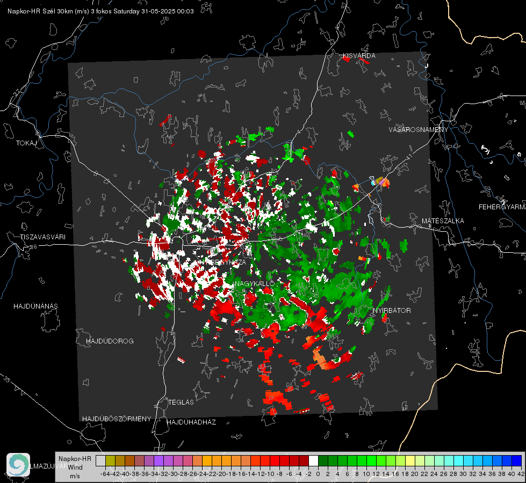The width and height of the screenshot is (526, 483).
Task: Select the VÁSÁROSNAMÉNY city label
Action: point(419,130)
